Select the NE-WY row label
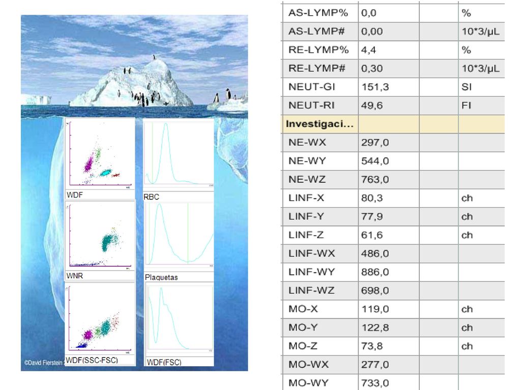The image size is (521, 390). (307, 161)
